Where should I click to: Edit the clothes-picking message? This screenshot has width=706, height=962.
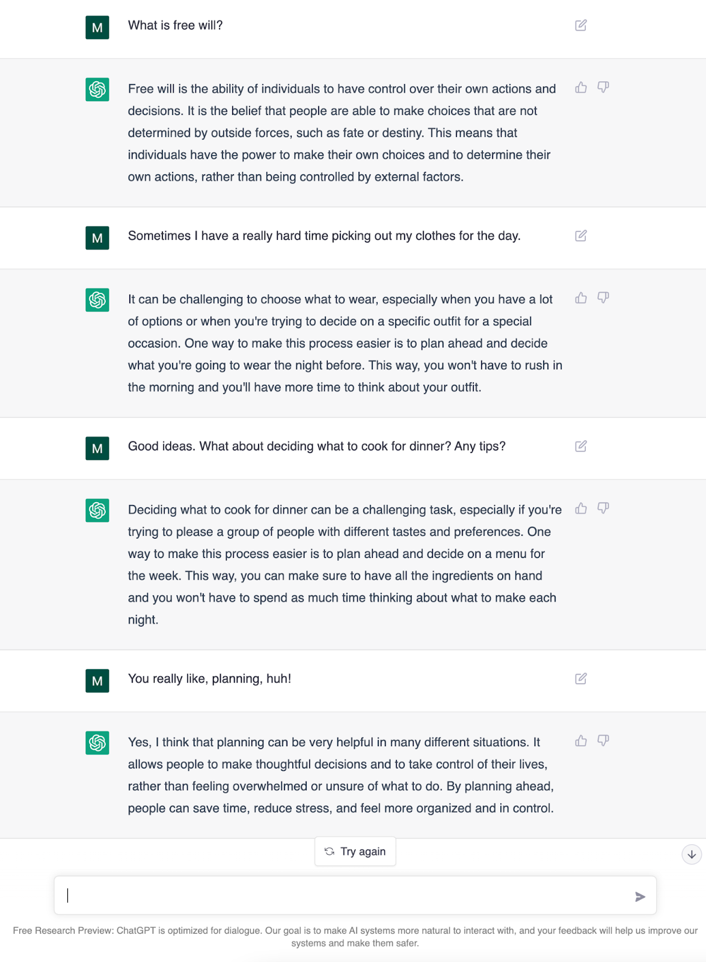click(x=580, y=237)
